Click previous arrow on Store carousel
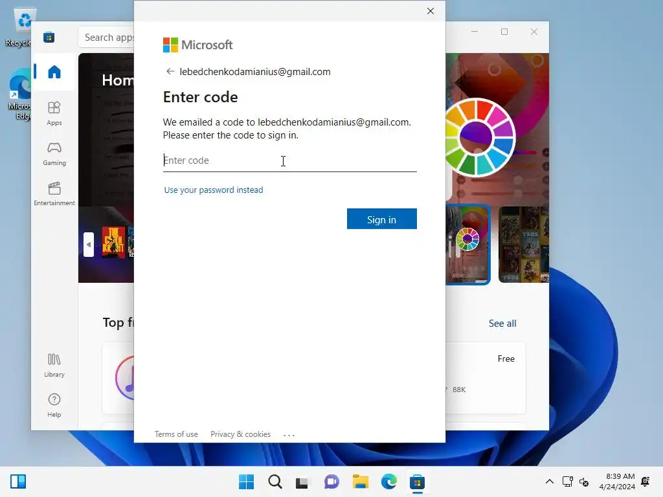The width and height of the screenshot is (663, 497). pyautogui.click(x=88, y=244)
